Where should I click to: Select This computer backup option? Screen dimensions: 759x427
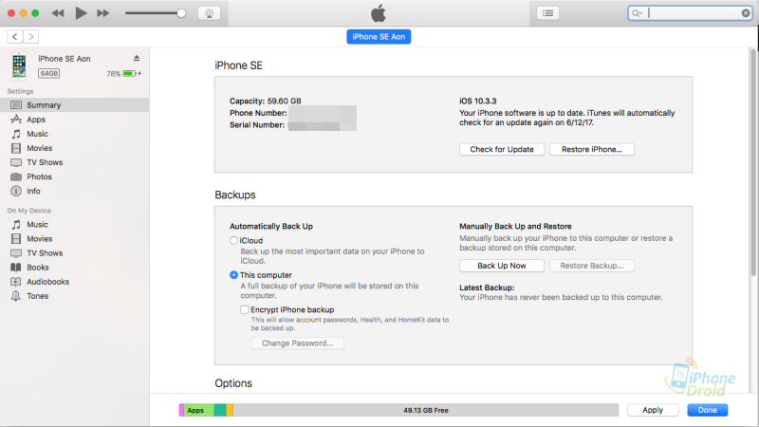tap(234, 275)
